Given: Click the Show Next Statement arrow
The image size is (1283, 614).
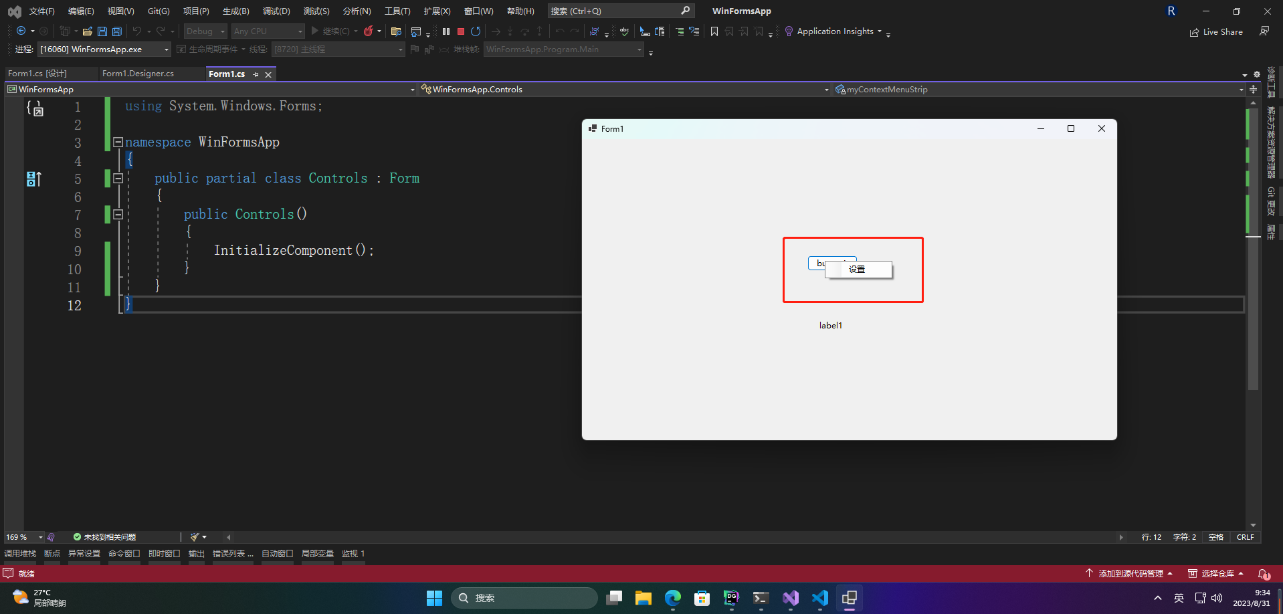Looking at the screenshot, I should tap(496, 31).
